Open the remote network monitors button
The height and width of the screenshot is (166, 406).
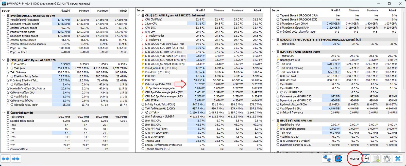327,159
